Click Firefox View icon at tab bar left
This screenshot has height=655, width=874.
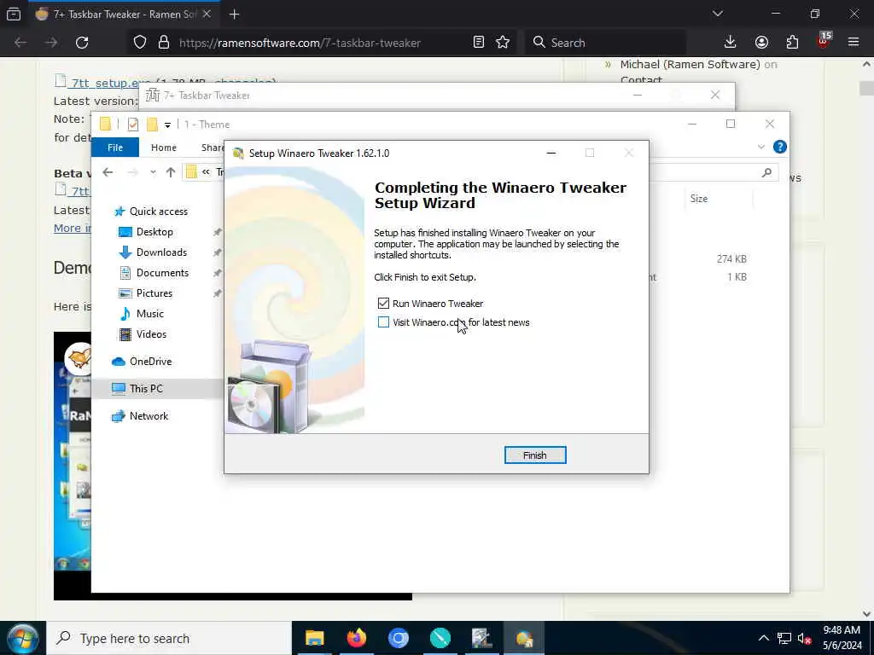tap(14, 14)
